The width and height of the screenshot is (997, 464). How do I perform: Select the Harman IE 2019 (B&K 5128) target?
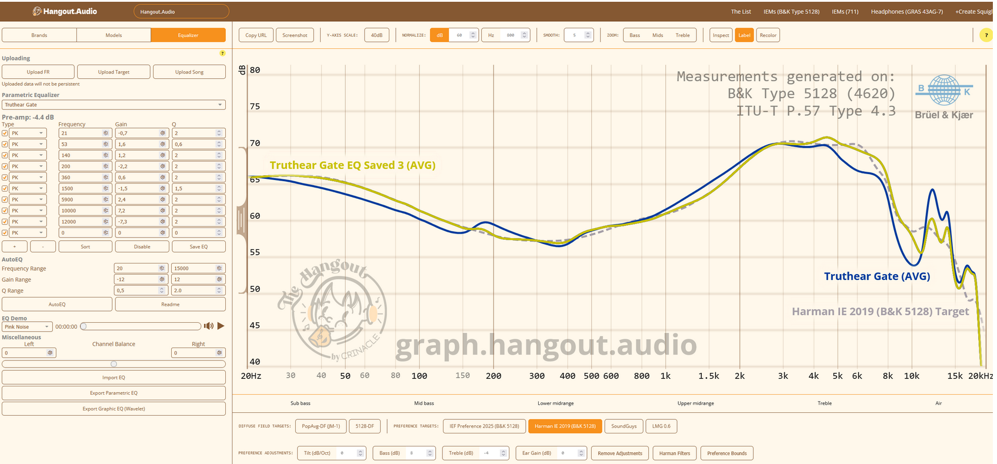(565, 426)
